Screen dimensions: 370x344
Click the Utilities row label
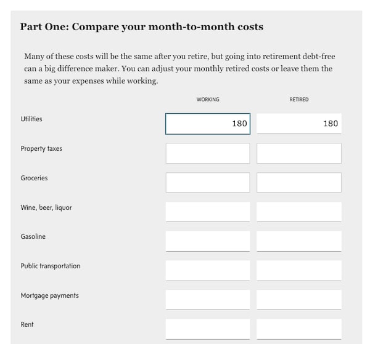(x=31, y=119)
